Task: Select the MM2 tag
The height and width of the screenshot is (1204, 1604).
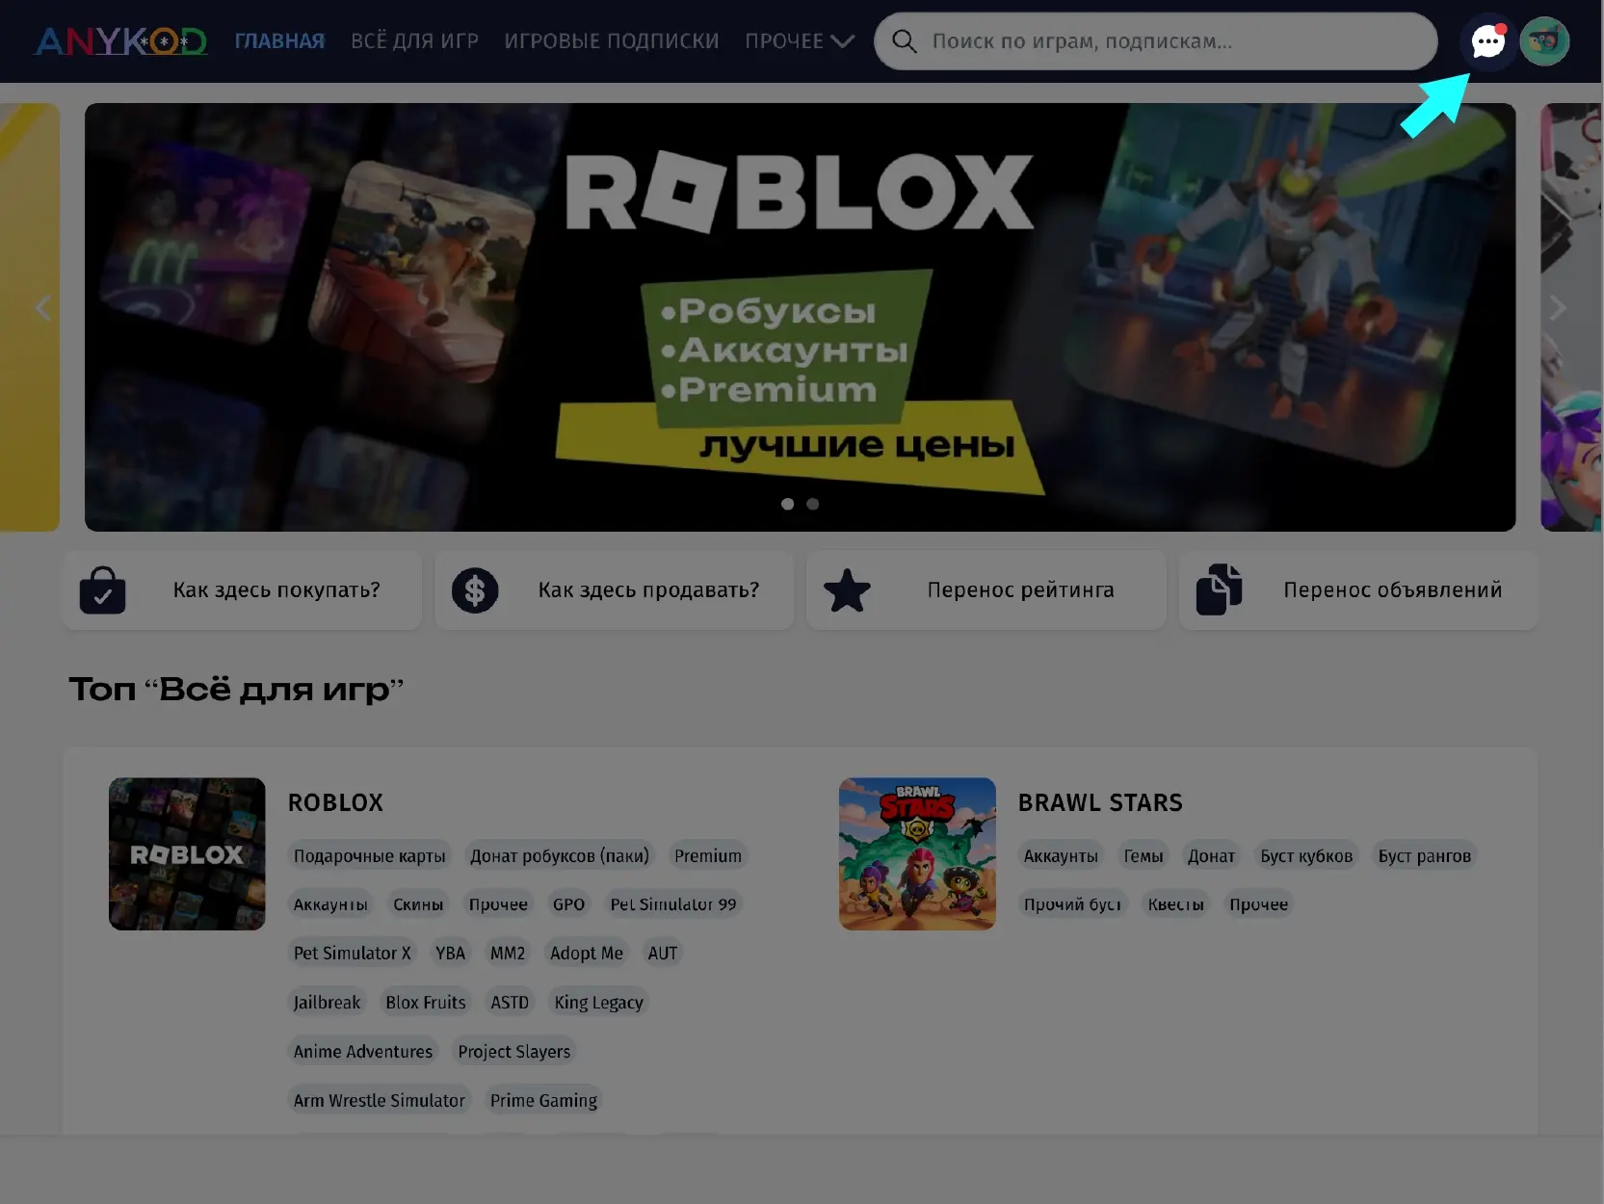Action: (x=508, y=953)
